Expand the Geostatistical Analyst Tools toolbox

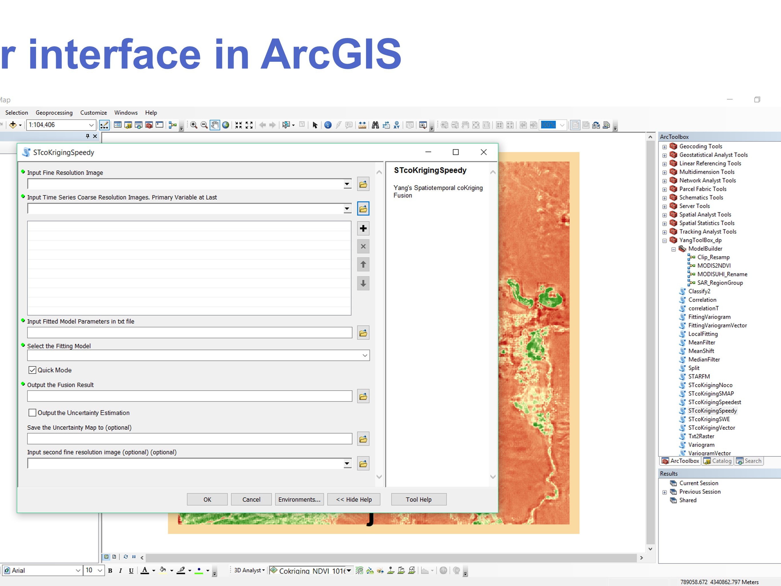click(664, 155)
